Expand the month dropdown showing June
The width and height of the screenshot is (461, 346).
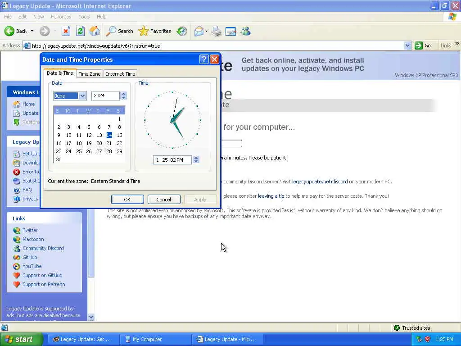(82, 96)
